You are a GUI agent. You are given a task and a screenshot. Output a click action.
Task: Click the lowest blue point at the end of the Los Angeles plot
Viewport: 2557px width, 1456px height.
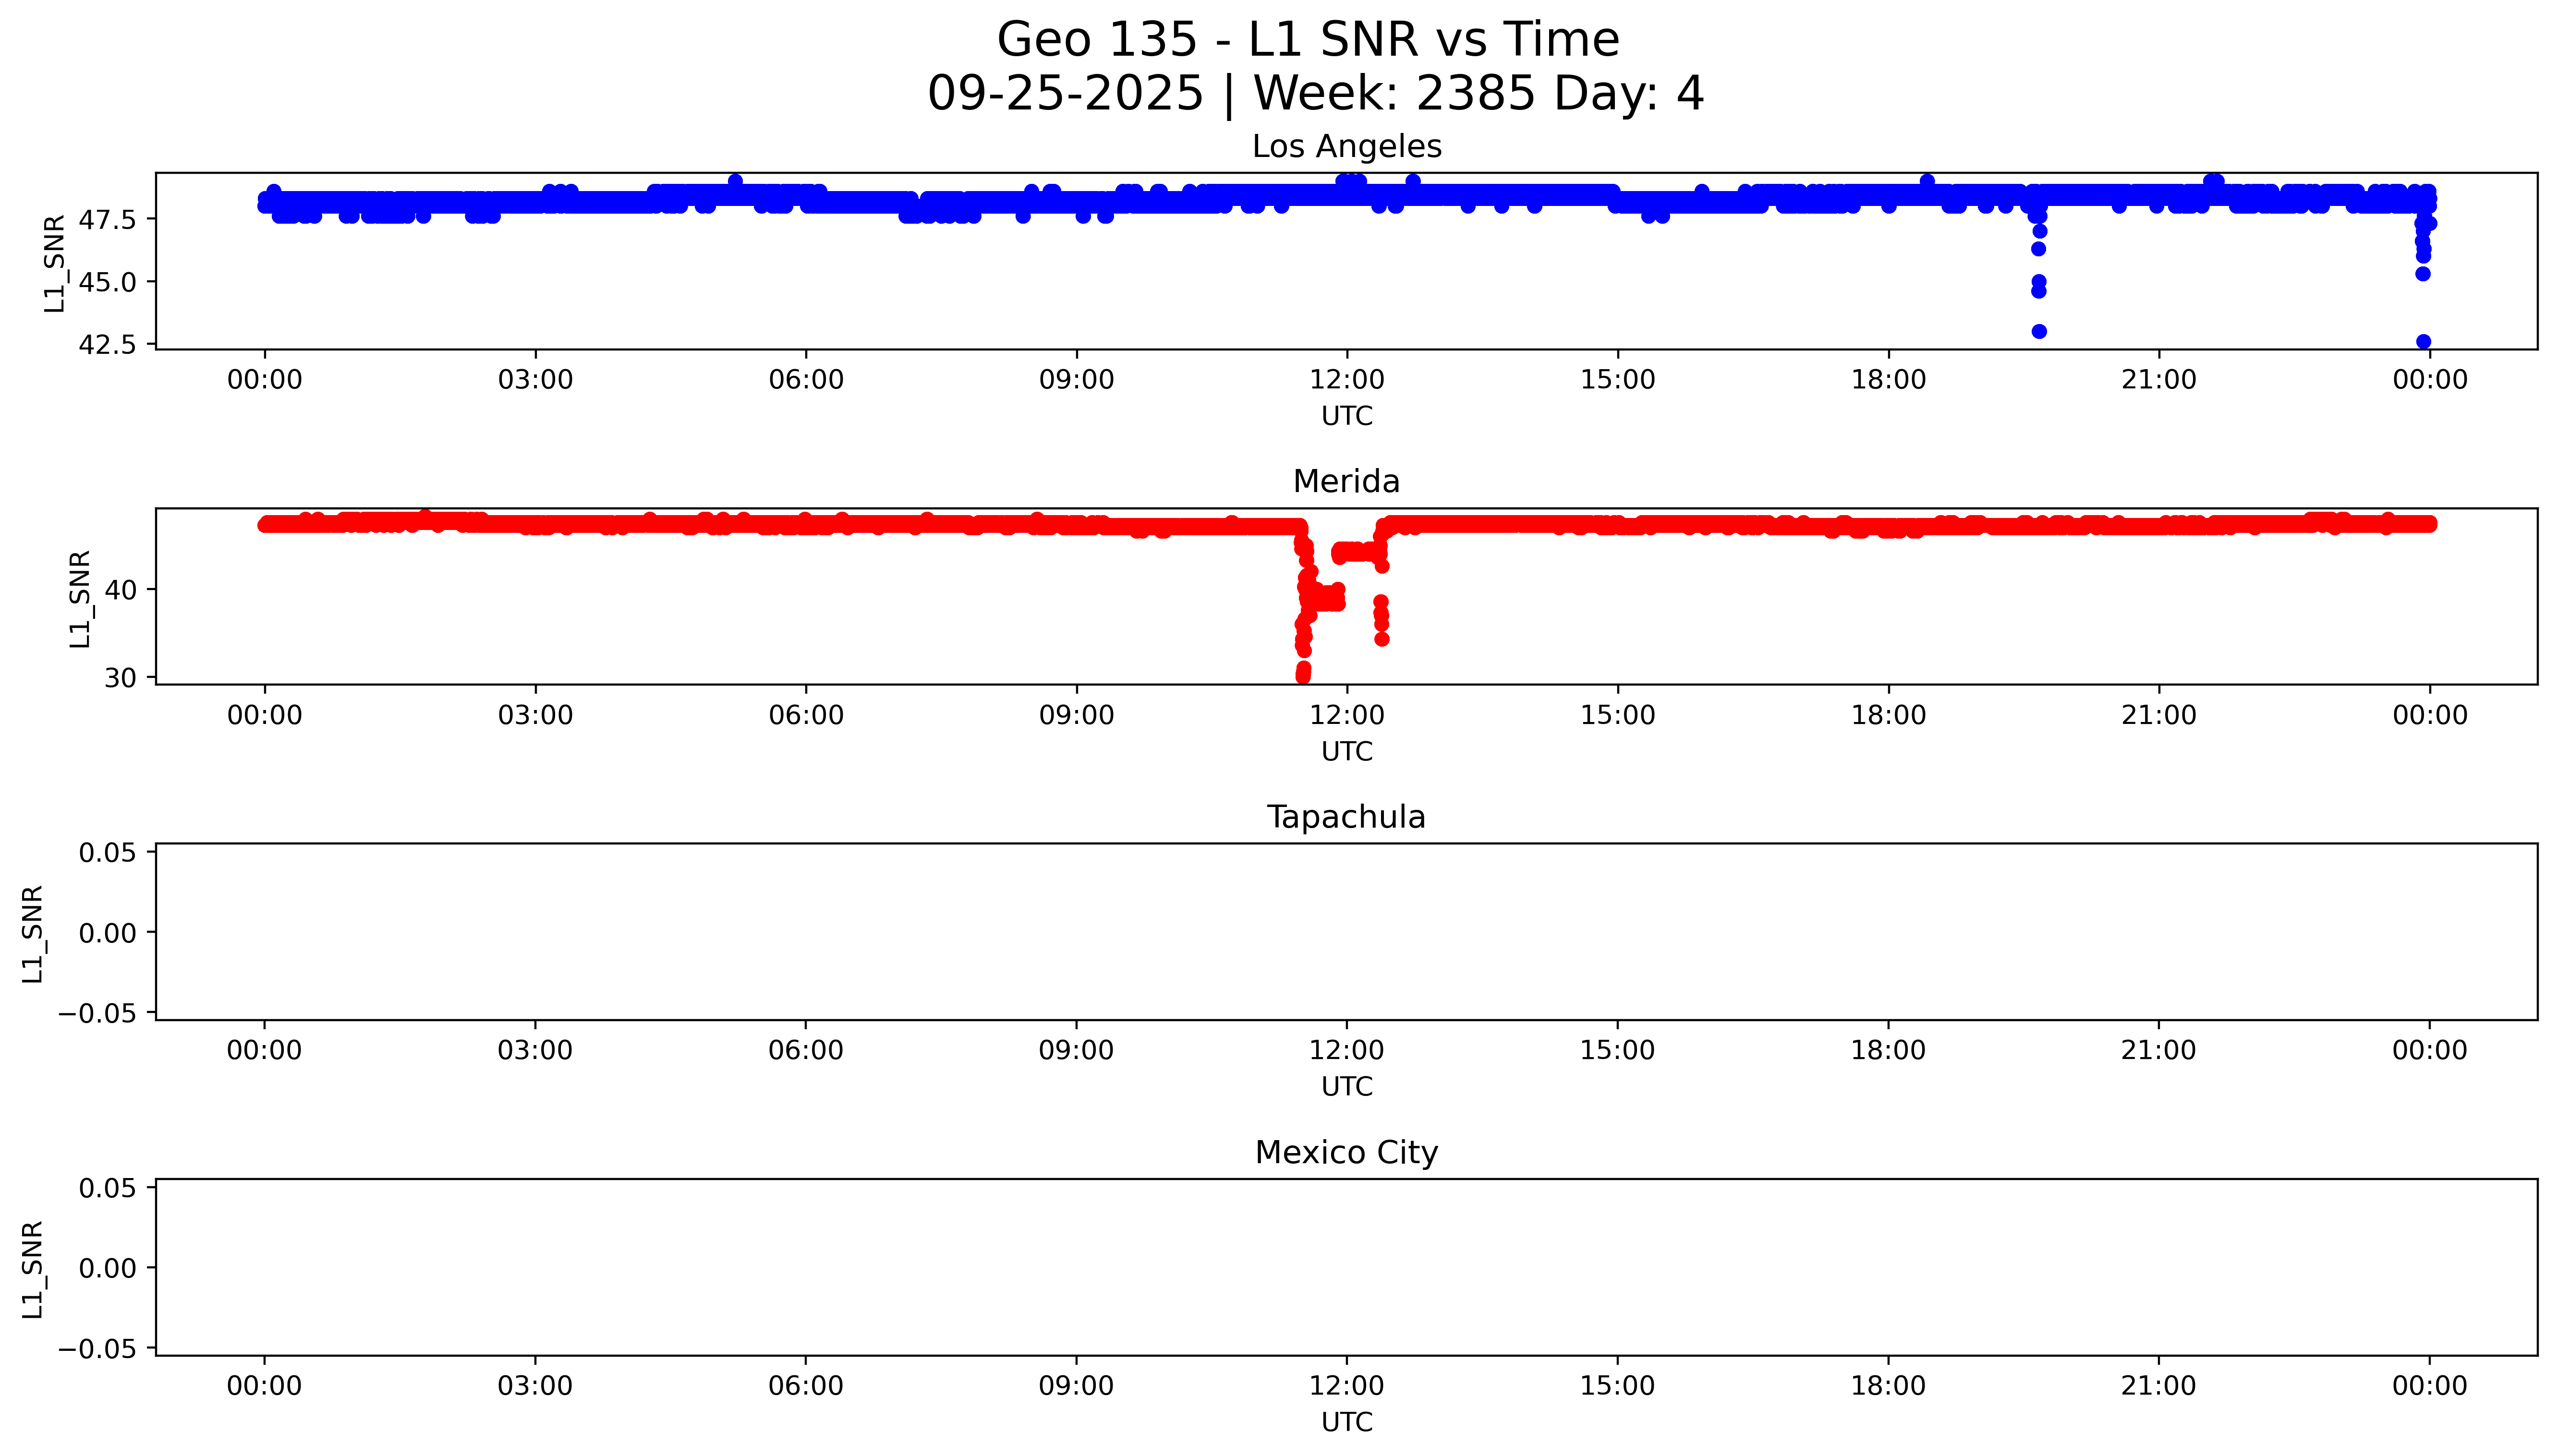(x=2423, y=342)
